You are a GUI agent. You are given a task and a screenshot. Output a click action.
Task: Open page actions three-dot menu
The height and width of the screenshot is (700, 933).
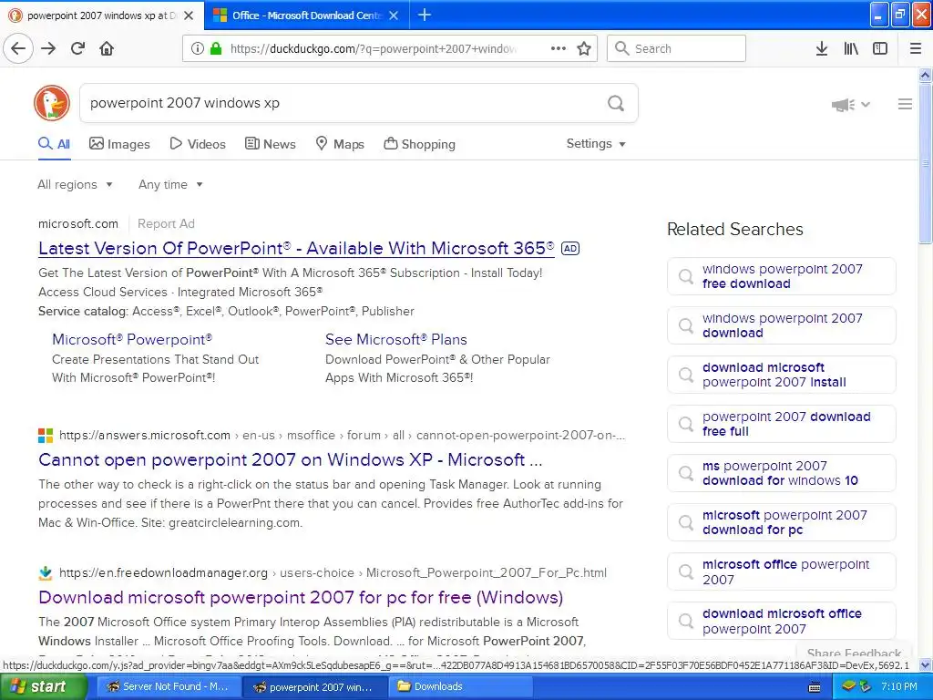click(559, 48)
